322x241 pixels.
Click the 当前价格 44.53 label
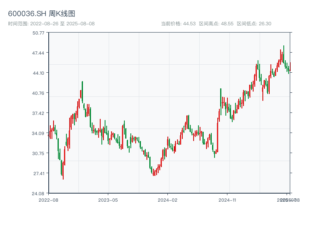coord(178,24)
